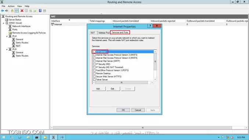The height and width of the screenshot is (140, 249).
Task: Open Properties from the toolbar icon
Action: click(26, 11)
